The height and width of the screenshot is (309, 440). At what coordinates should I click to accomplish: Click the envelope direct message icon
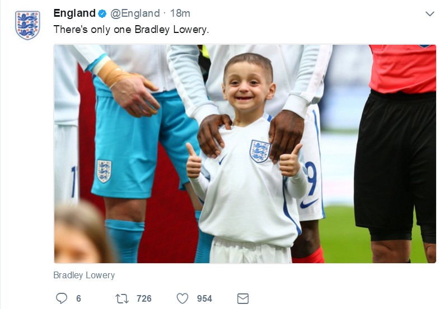point(242,298)
